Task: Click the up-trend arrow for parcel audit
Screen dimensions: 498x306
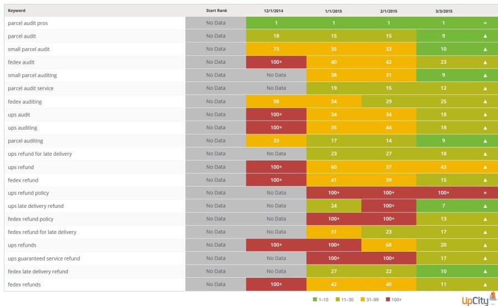Action: [485, 36]
